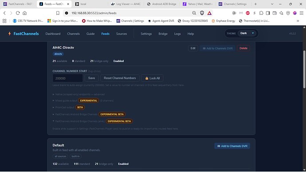Switch to the FastChannels - FAST browser tab

click(18, 4)
